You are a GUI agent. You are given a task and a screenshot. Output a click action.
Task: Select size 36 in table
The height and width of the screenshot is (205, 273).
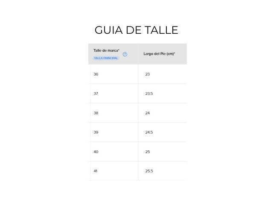[x=96, y=74]
